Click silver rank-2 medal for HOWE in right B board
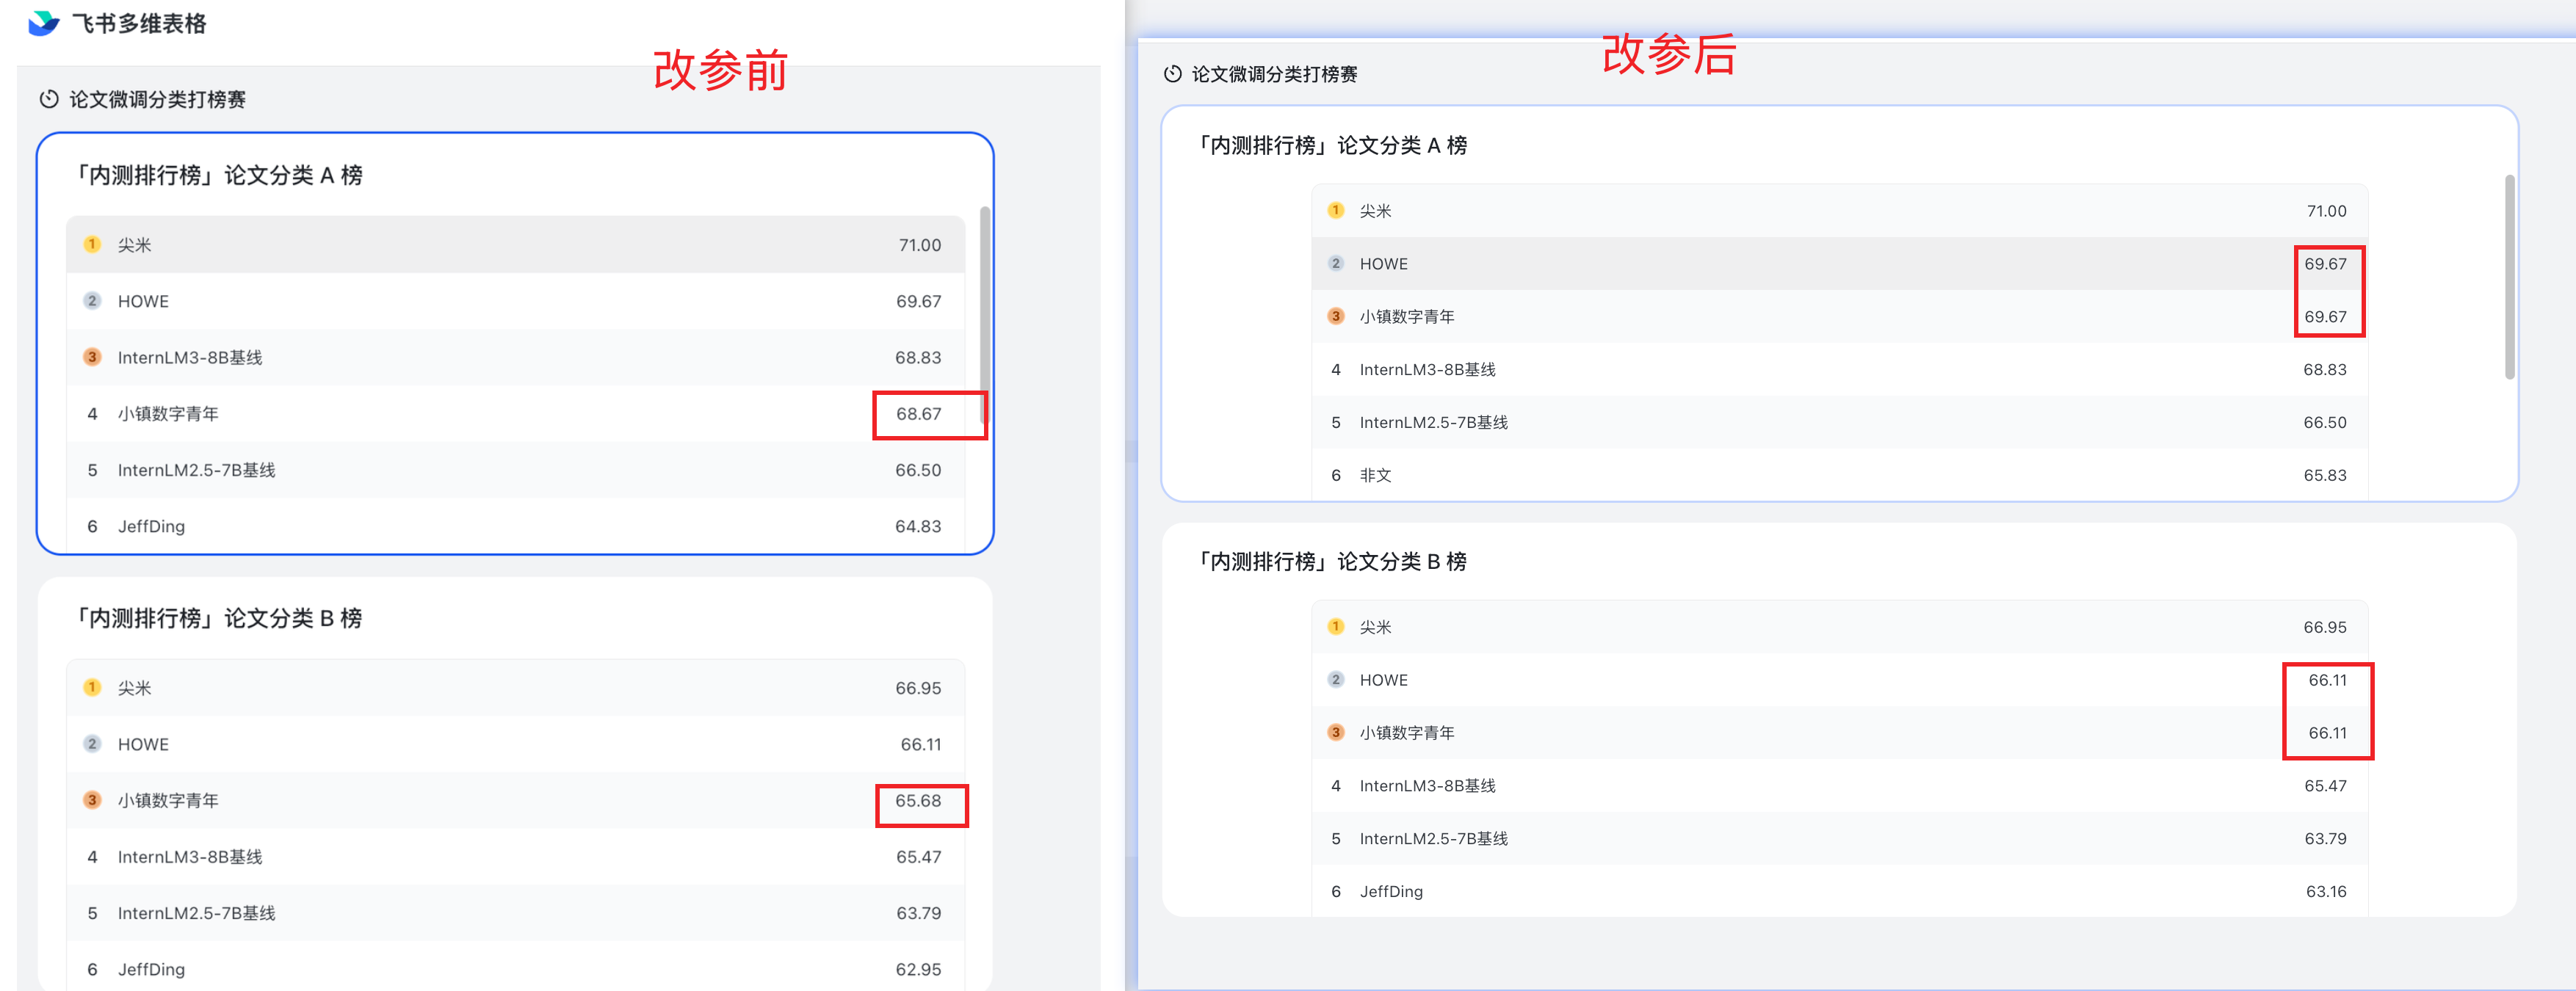 1335,679
